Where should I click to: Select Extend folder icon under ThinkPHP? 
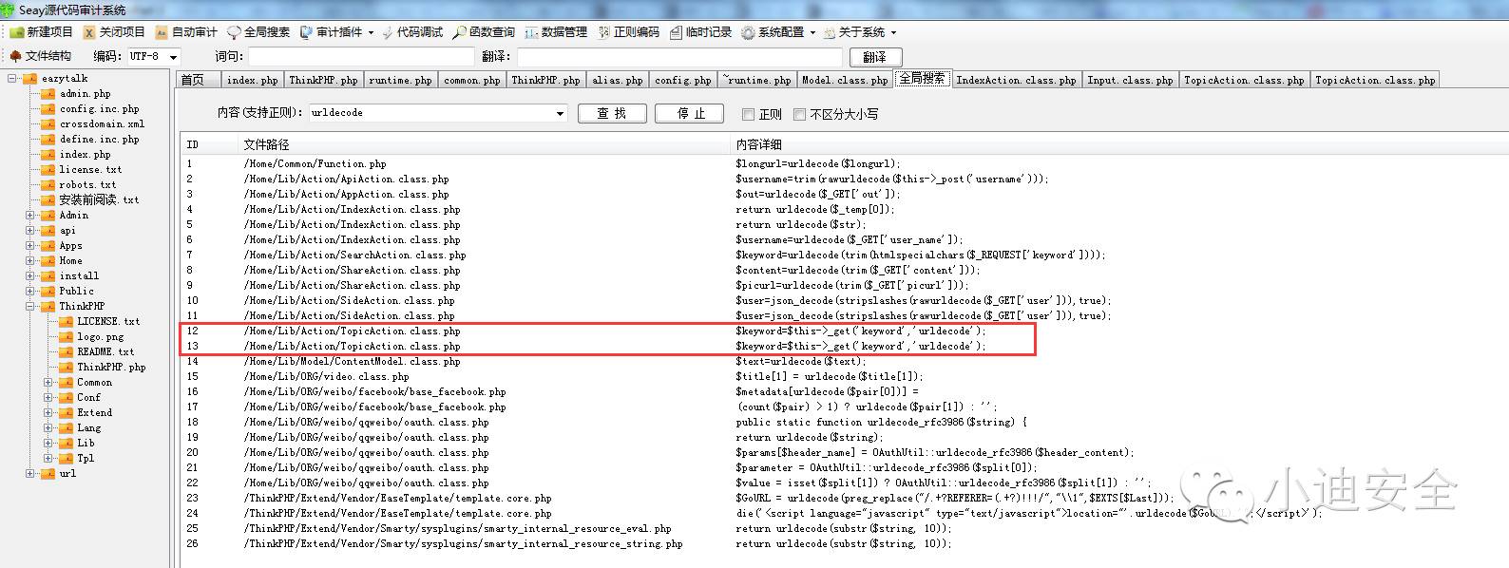(66, 413)
